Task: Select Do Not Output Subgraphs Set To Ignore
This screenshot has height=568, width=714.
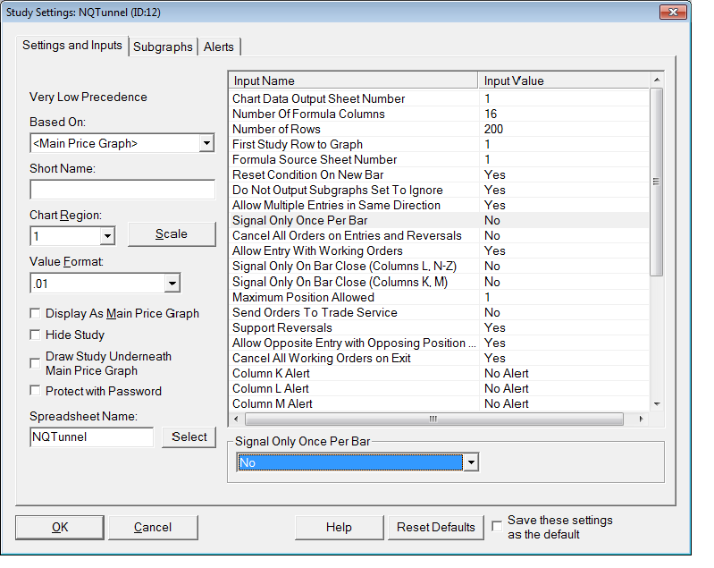Action: (x=440, y=191)
